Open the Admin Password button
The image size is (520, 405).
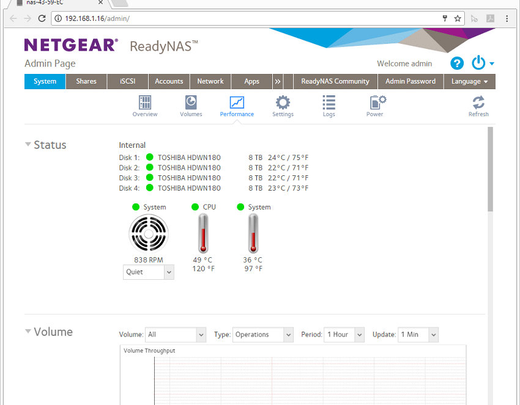410,81
